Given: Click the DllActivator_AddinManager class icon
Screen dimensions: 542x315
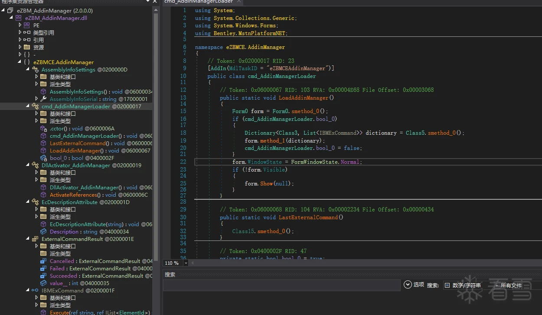Looking at the screenshot, I should click(x=35, y=166).
